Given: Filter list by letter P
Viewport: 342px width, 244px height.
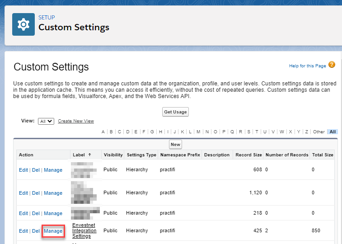Looking at the screenshot, I should click(224, 131).
